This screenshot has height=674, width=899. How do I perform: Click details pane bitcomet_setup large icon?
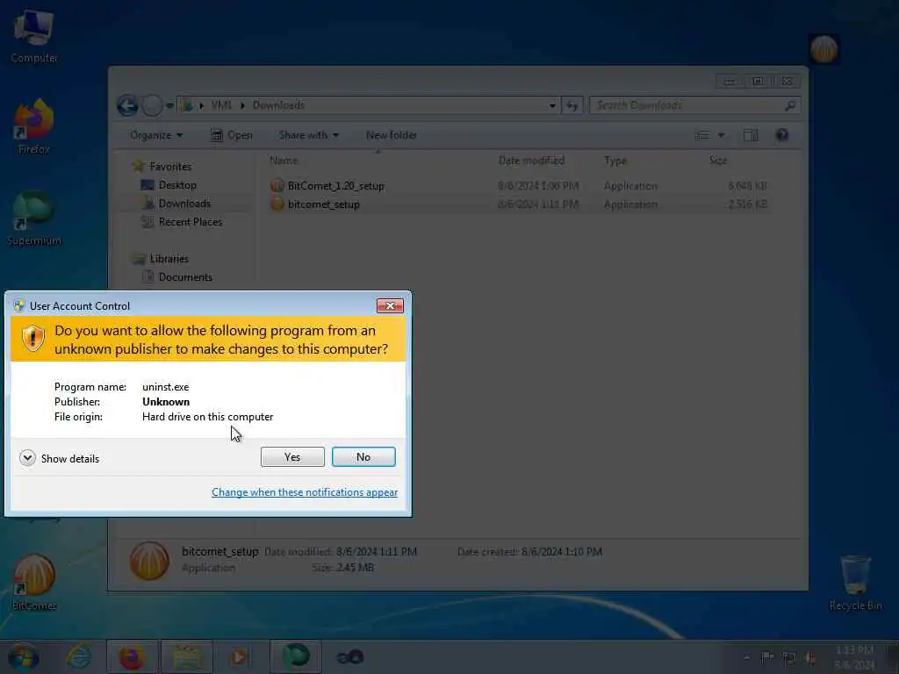click(149, 561)
